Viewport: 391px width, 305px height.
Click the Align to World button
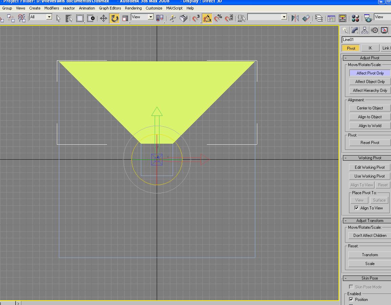(370, 125)
